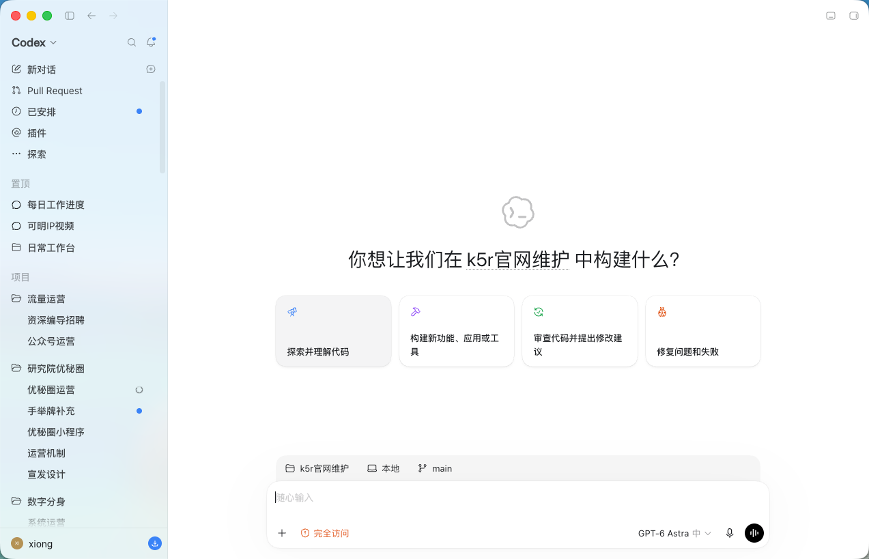Click the xiong user avatar
Image resolution: width=869 pixels, height=559 pixels.
pos(17,543)
